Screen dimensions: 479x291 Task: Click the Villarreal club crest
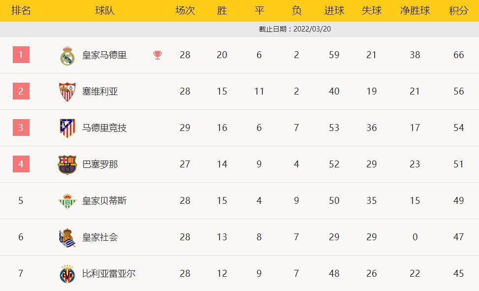click(67, 274)
